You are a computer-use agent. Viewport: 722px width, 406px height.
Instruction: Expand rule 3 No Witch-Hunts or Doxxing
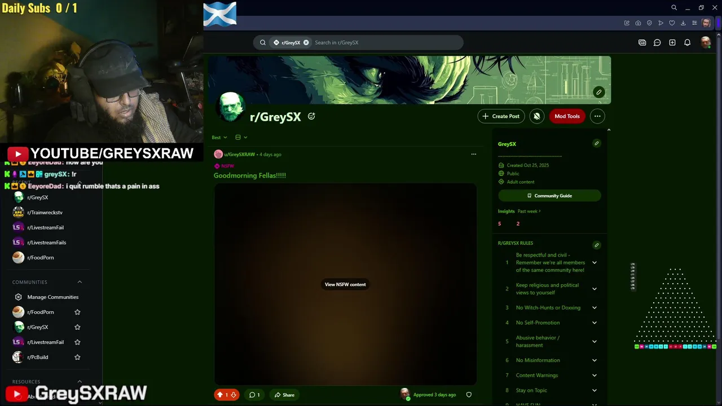[x=594, y=308]
